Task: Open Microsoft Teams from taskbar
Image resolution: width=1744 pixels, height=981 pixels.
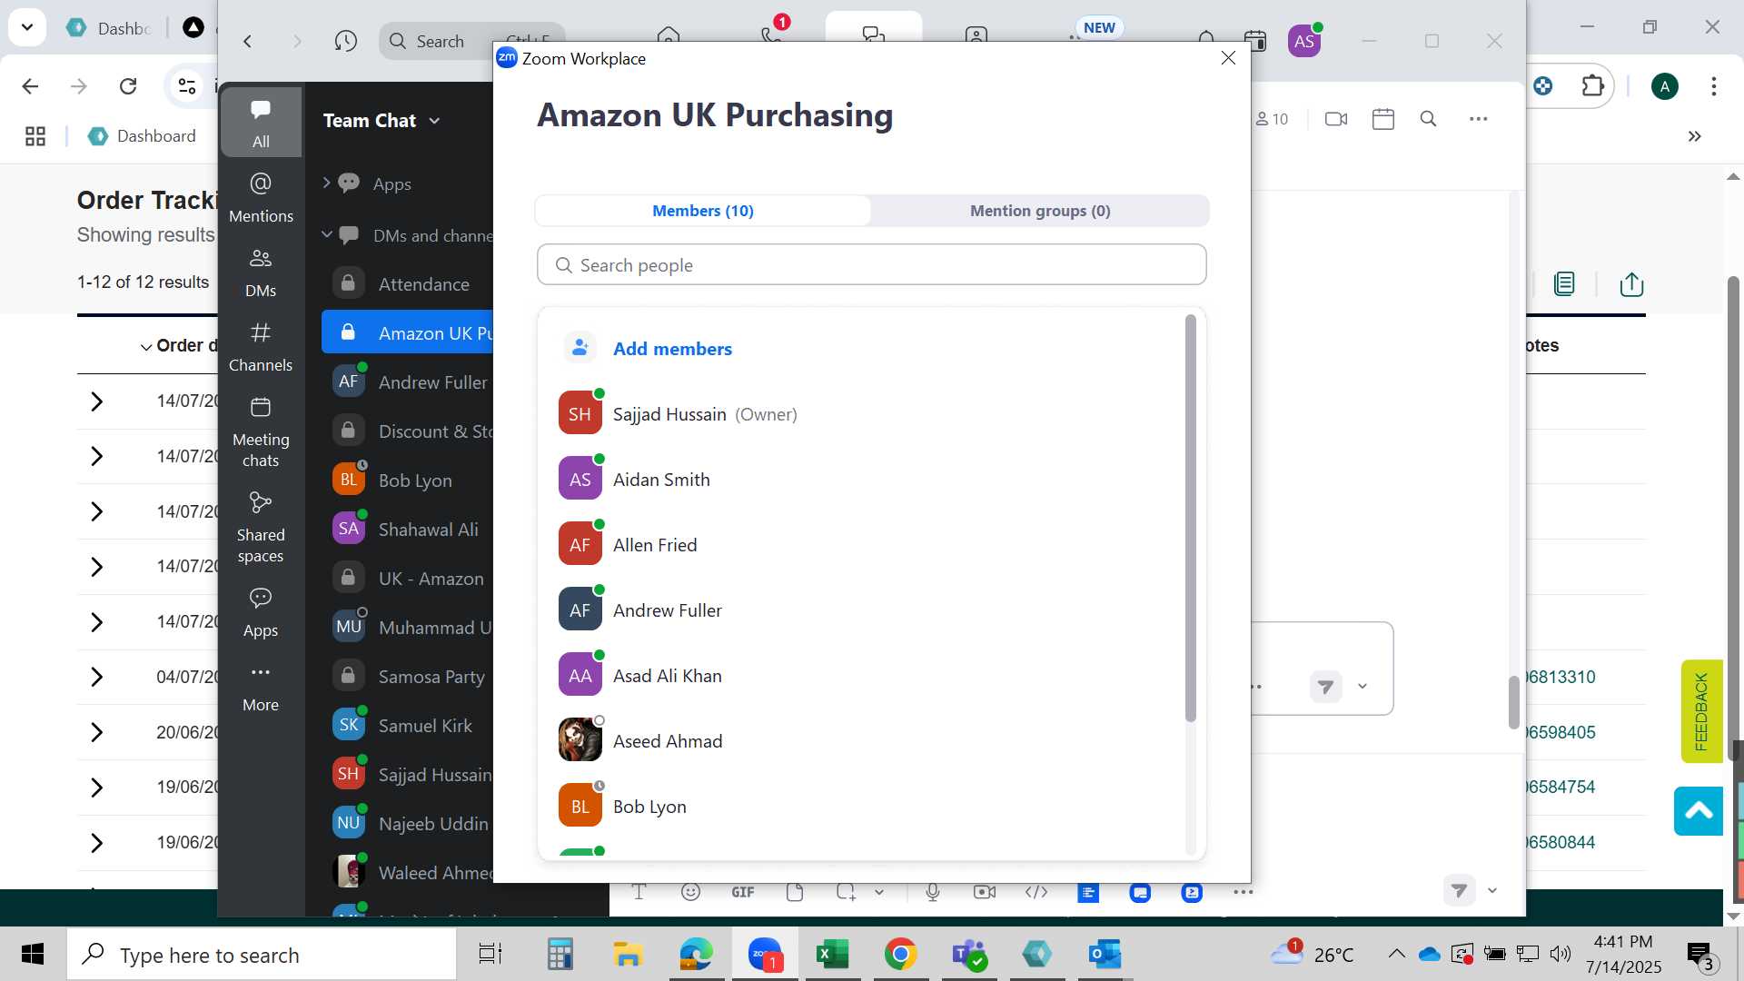Action: point(969,955)
